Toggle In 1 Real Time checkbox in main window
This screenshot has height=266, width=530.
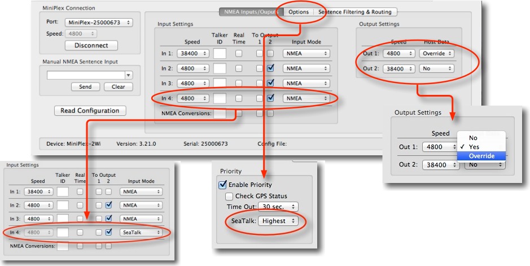click(x=239, y=54)
